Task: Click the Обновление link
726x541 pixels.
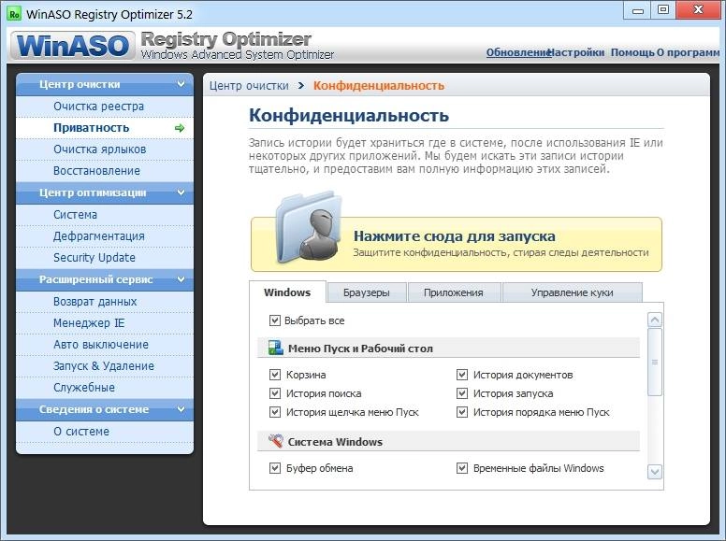Action: tap(517, 52)
